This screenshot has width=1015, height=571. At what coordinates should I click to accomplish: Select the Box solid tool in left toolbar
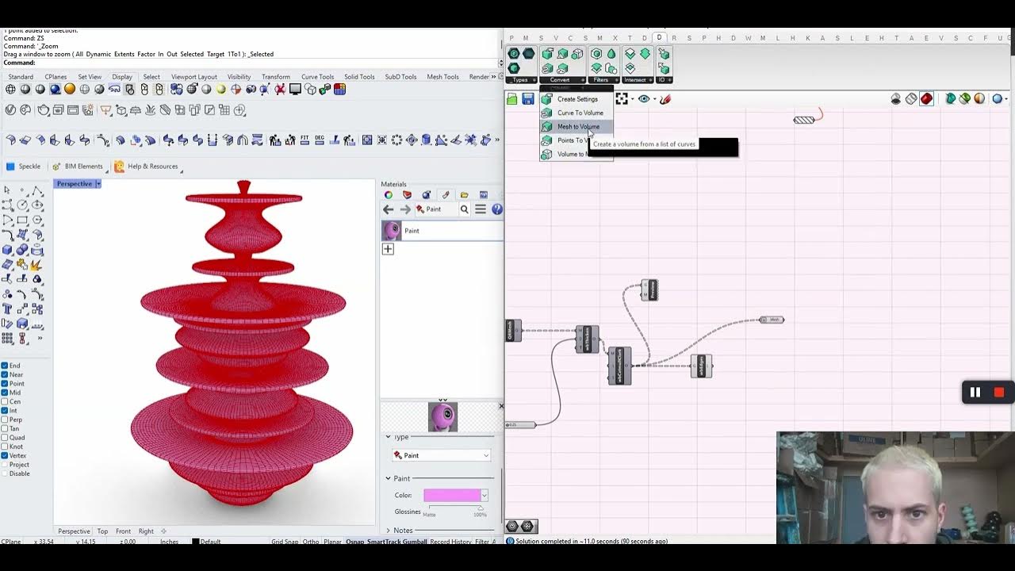point(7,250)
